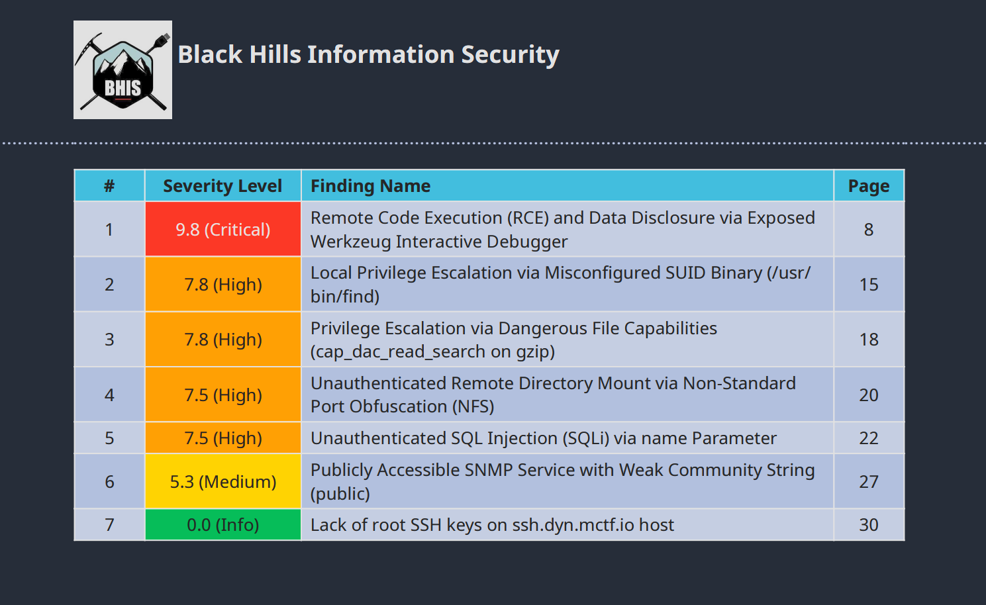Click page number 30
Image resolution: width=986 pixels, height=605 pixels.
869,525
